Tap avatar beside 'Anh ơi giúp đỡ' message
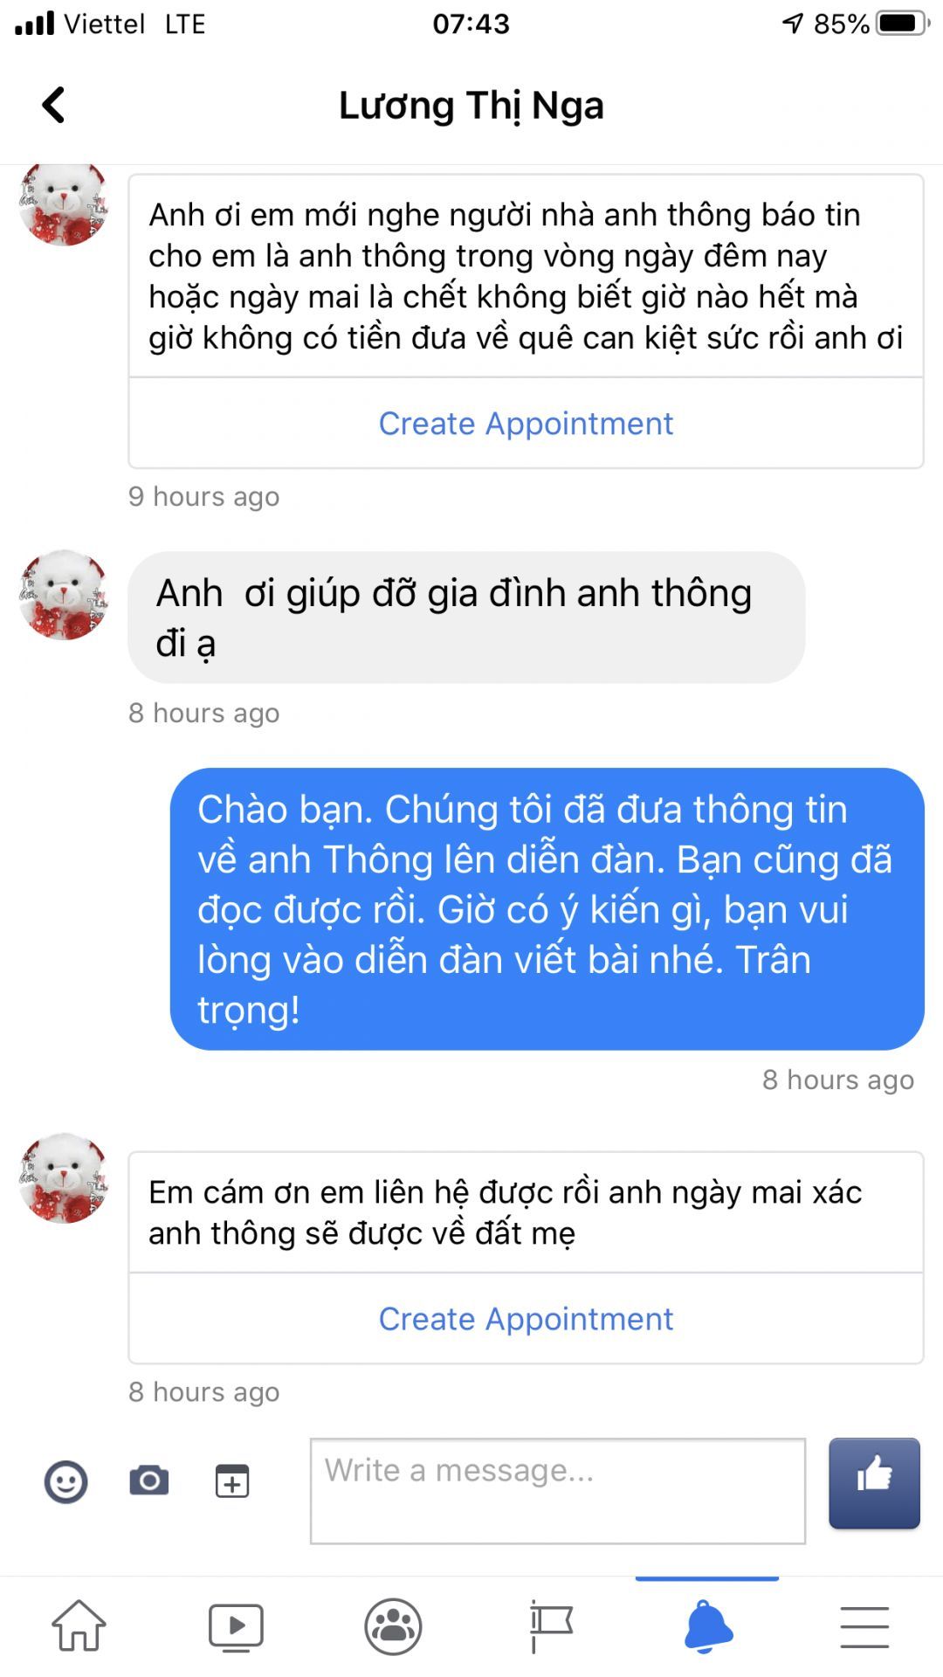Screen dimensions: 943x1677 coord(64,595)
